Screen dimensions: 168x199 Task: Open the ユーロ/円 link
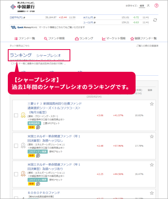(88, 23)
